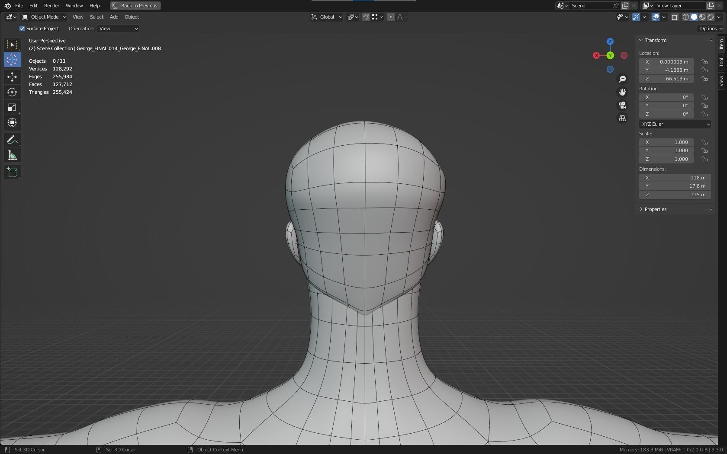Toggle viewport overlays display
Screen dimensions: 727x454
[x=656, y=17]
